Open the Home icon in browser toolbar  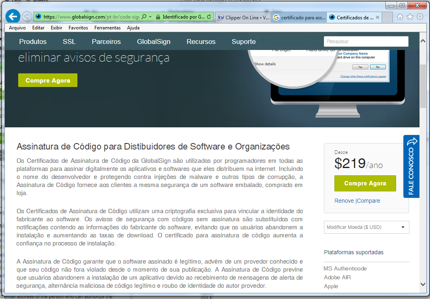(400, 17)
